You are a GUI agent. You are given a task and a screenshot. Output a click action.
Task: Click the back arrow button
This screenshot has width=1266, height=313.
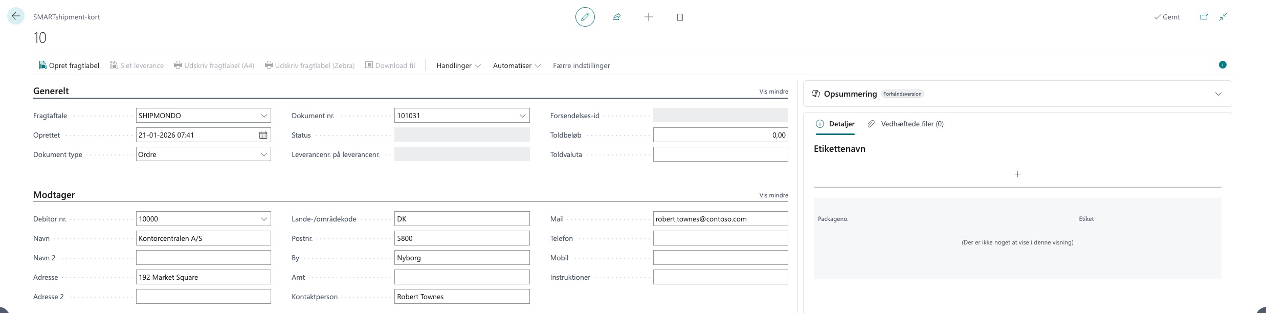coord(16,16)
